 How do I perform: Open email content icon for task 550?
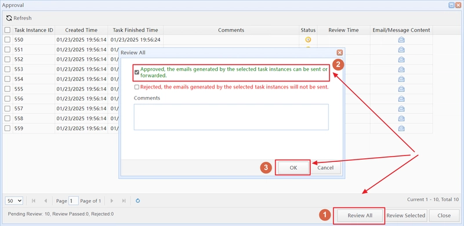pyautogui.click(x=401, y=40)
